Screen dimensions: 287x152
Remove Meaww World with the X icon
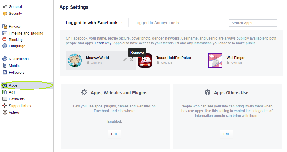click(132, 60)
